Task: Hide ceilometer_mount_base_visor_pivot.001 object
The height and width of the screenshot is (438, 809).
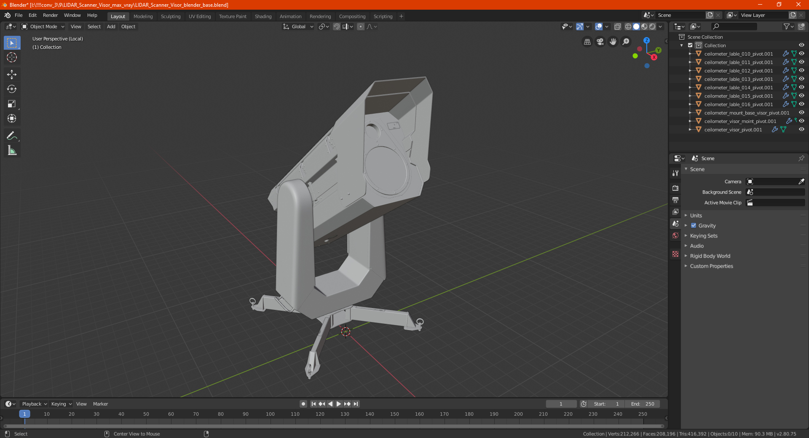Action: pos(801,113)
